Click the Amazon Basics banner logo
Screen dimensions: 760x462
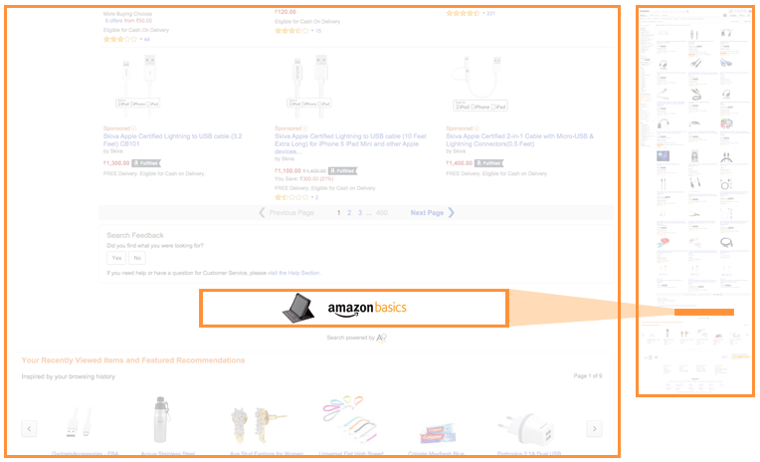point(367,308)
